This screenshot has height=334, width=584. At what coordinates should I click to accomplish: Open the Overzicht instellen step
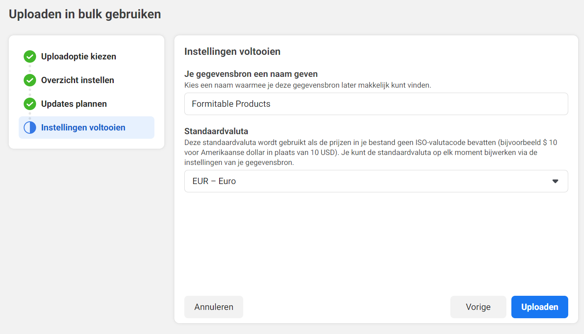click(78, 80)
